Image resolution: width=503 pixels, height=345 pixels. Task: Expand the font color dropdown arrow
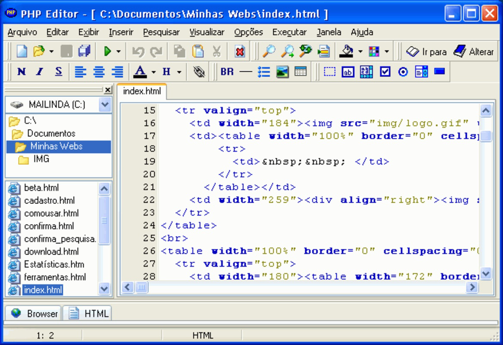(x=153, y=72)
